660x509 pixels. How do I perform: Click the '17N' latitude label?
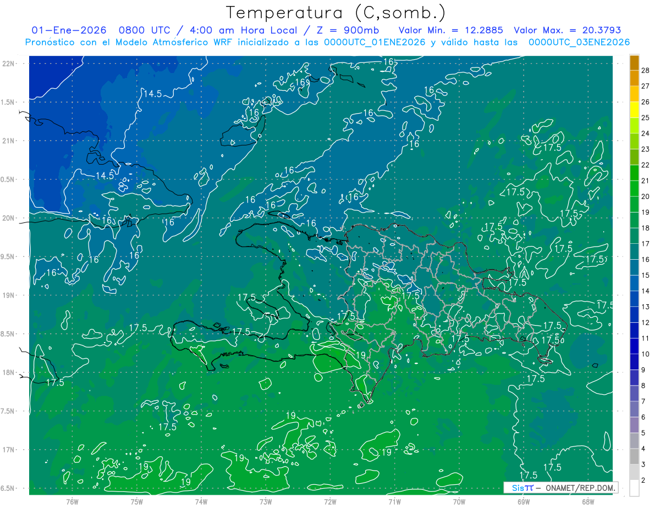click(x=8, y=450)
